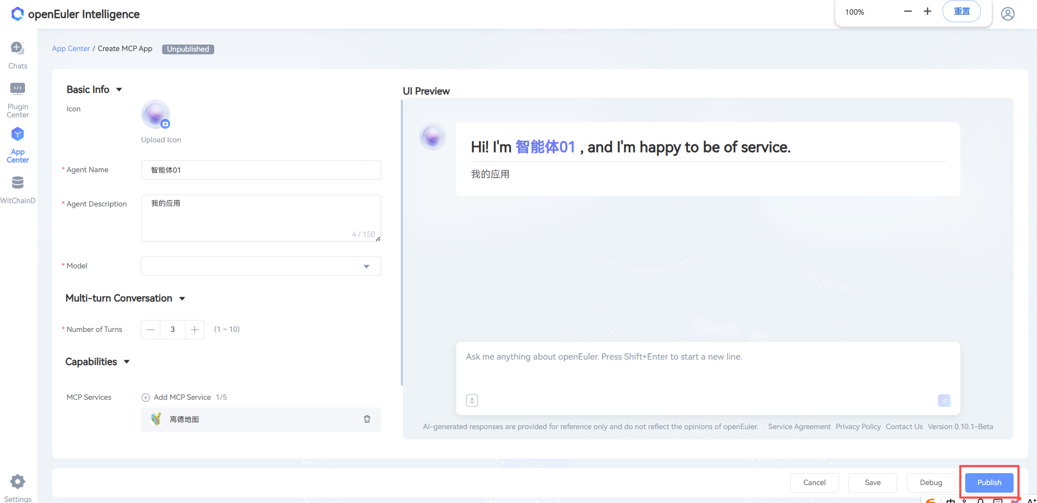The width and height of the screenshot is (1037, 503).
Task: Increase the Number of Turns
Action: click(195, 330)
